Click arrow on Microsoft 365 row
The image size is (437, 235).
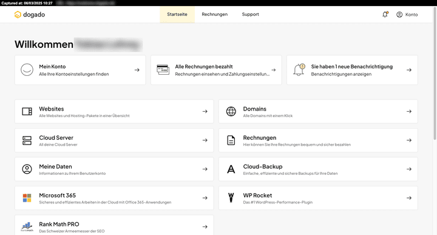[205, 198]
